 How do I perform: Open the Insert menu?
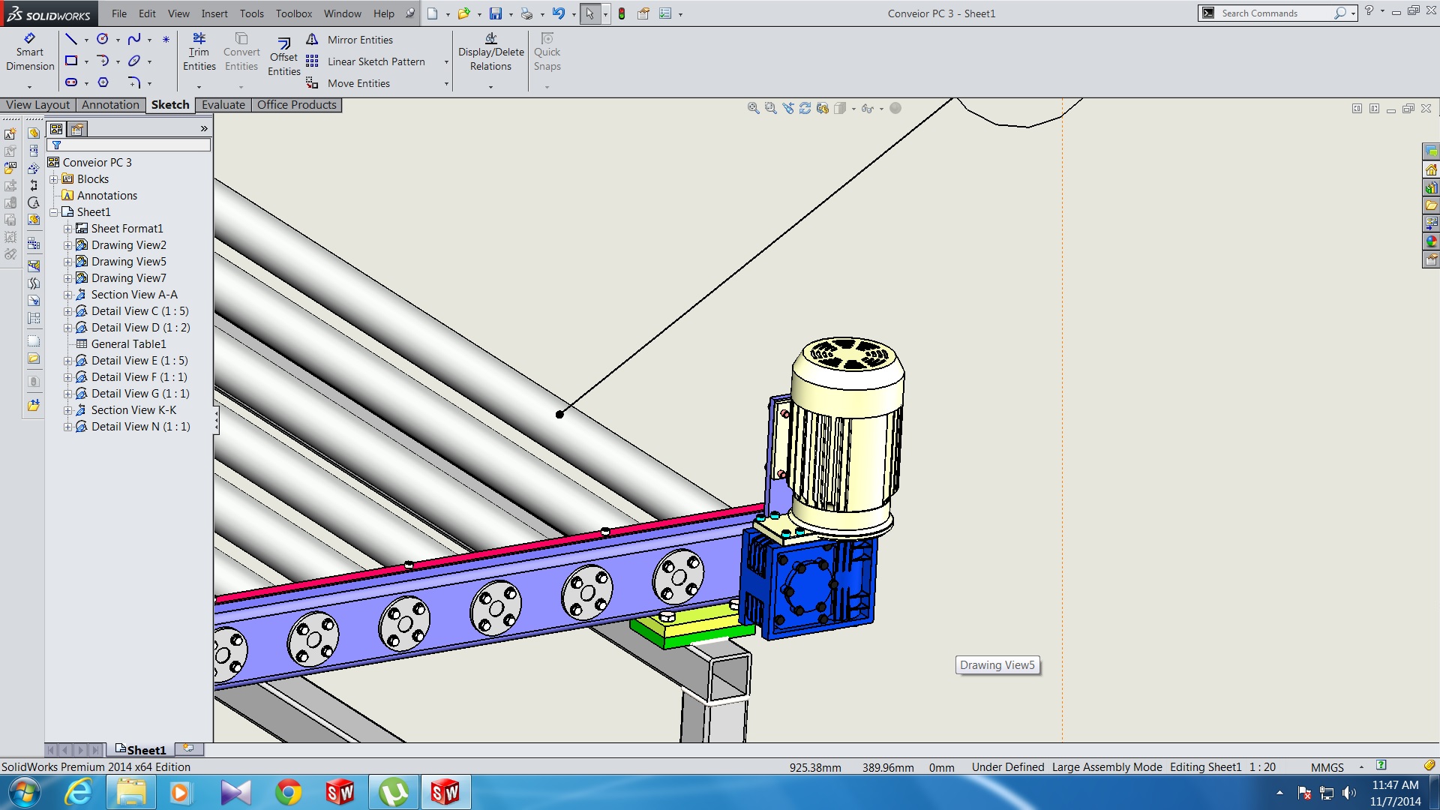214,13
